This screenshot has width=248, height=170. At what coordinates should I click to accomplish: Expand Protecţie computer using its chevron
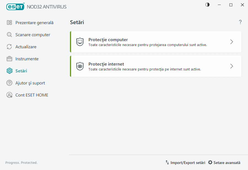(231, 42)
